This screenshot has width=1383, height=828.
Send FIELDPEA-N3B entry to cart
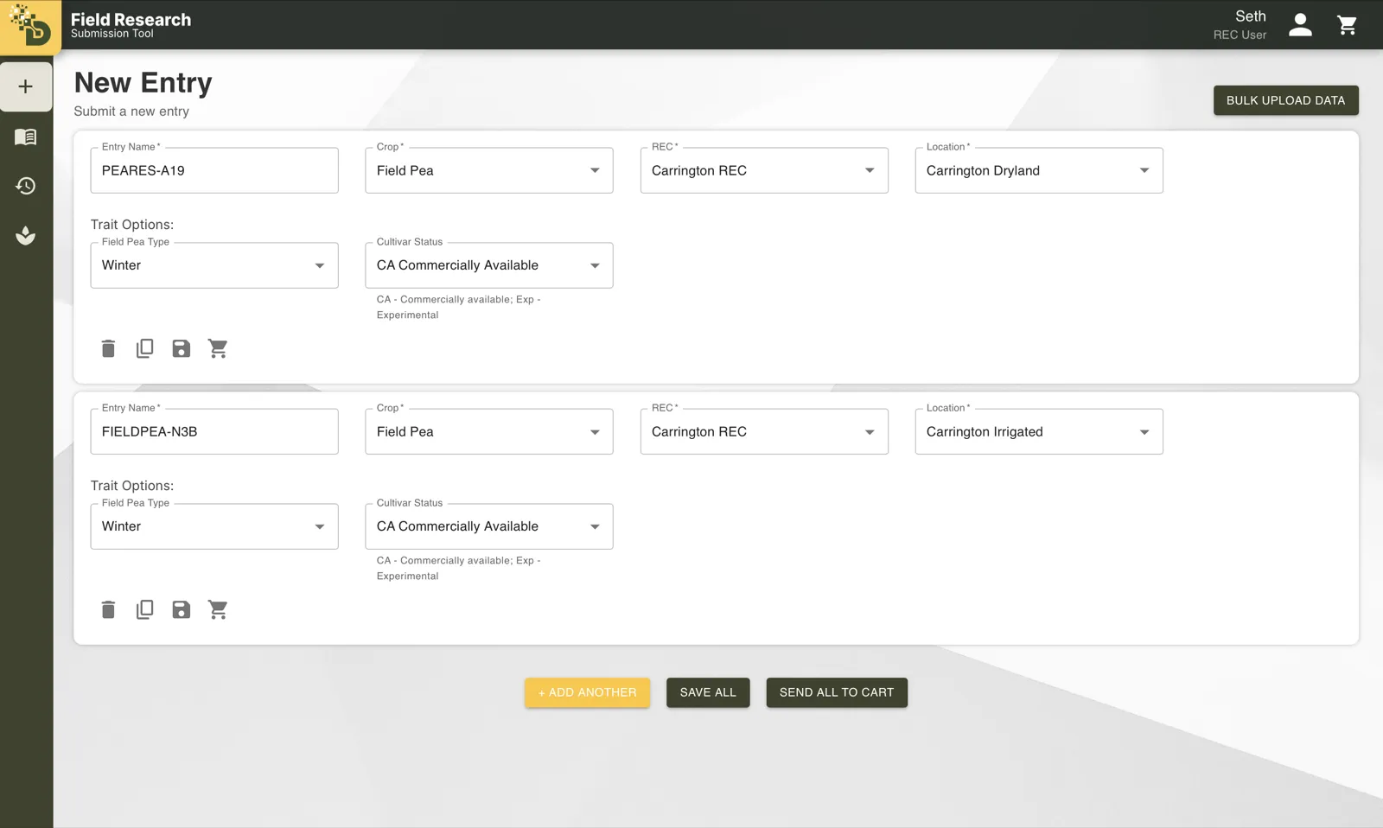tap(218, 609)
